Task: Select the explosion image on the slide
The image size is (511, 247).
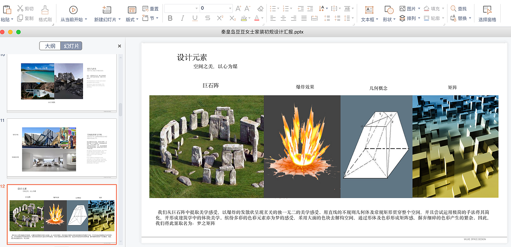Action: (302, 147)
